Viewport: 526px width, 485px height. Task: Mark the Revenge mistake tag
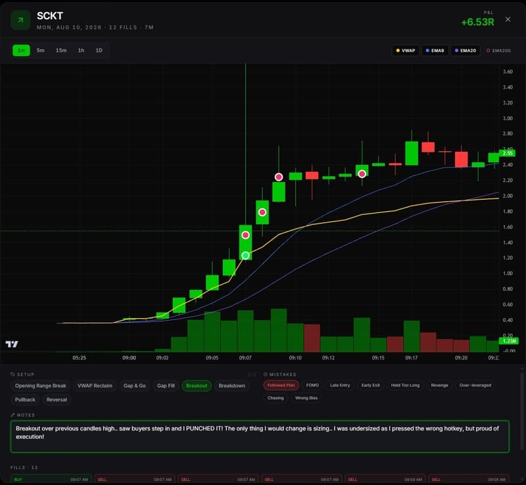point(439,385)
